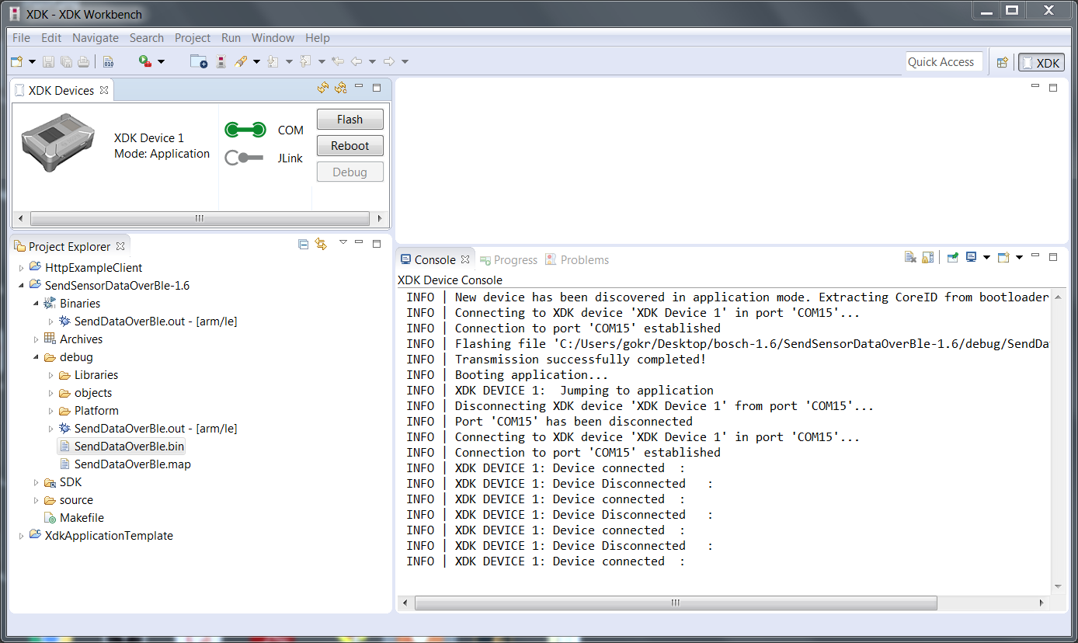Expand the HttpExampleClient project
The height and width of the screenshot is (643, 1078).
click(x=21, y=268)
